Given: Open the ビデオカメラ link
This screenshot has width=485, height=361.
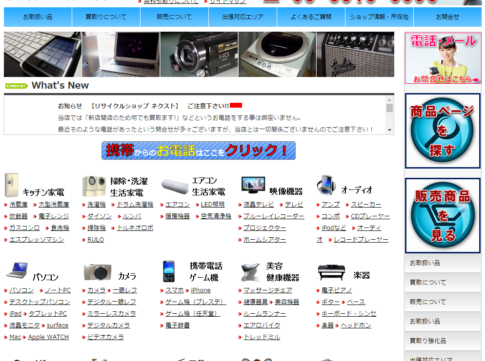Looking at the screenshot, I should pos(105,337).
